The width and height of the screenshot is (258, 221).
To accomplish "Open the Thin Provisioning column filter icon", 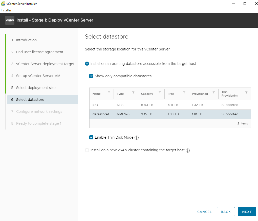I will pos(246,93).
